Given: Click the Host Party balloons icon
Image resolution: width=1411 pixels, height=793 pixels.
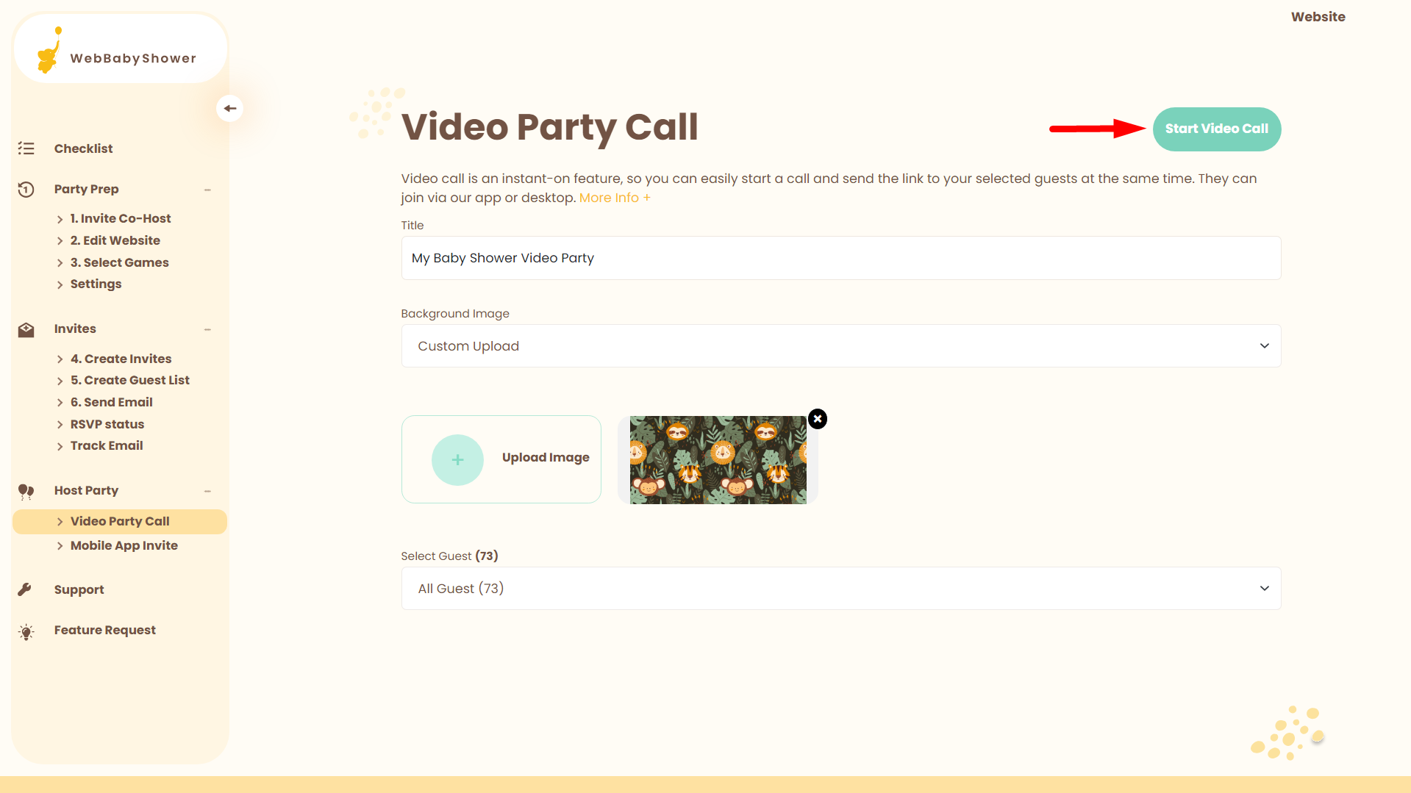Looking at the screenshot, I should [26, 491].
